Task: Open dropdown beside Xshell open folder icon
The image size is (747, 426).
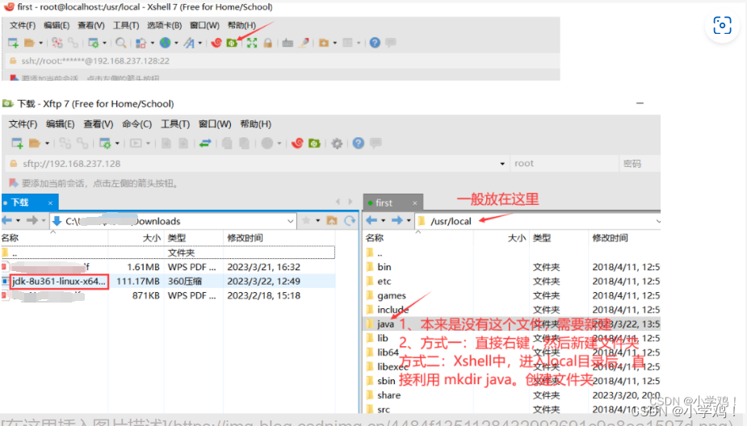Action: pyautogui.click(x=41, y=44)
